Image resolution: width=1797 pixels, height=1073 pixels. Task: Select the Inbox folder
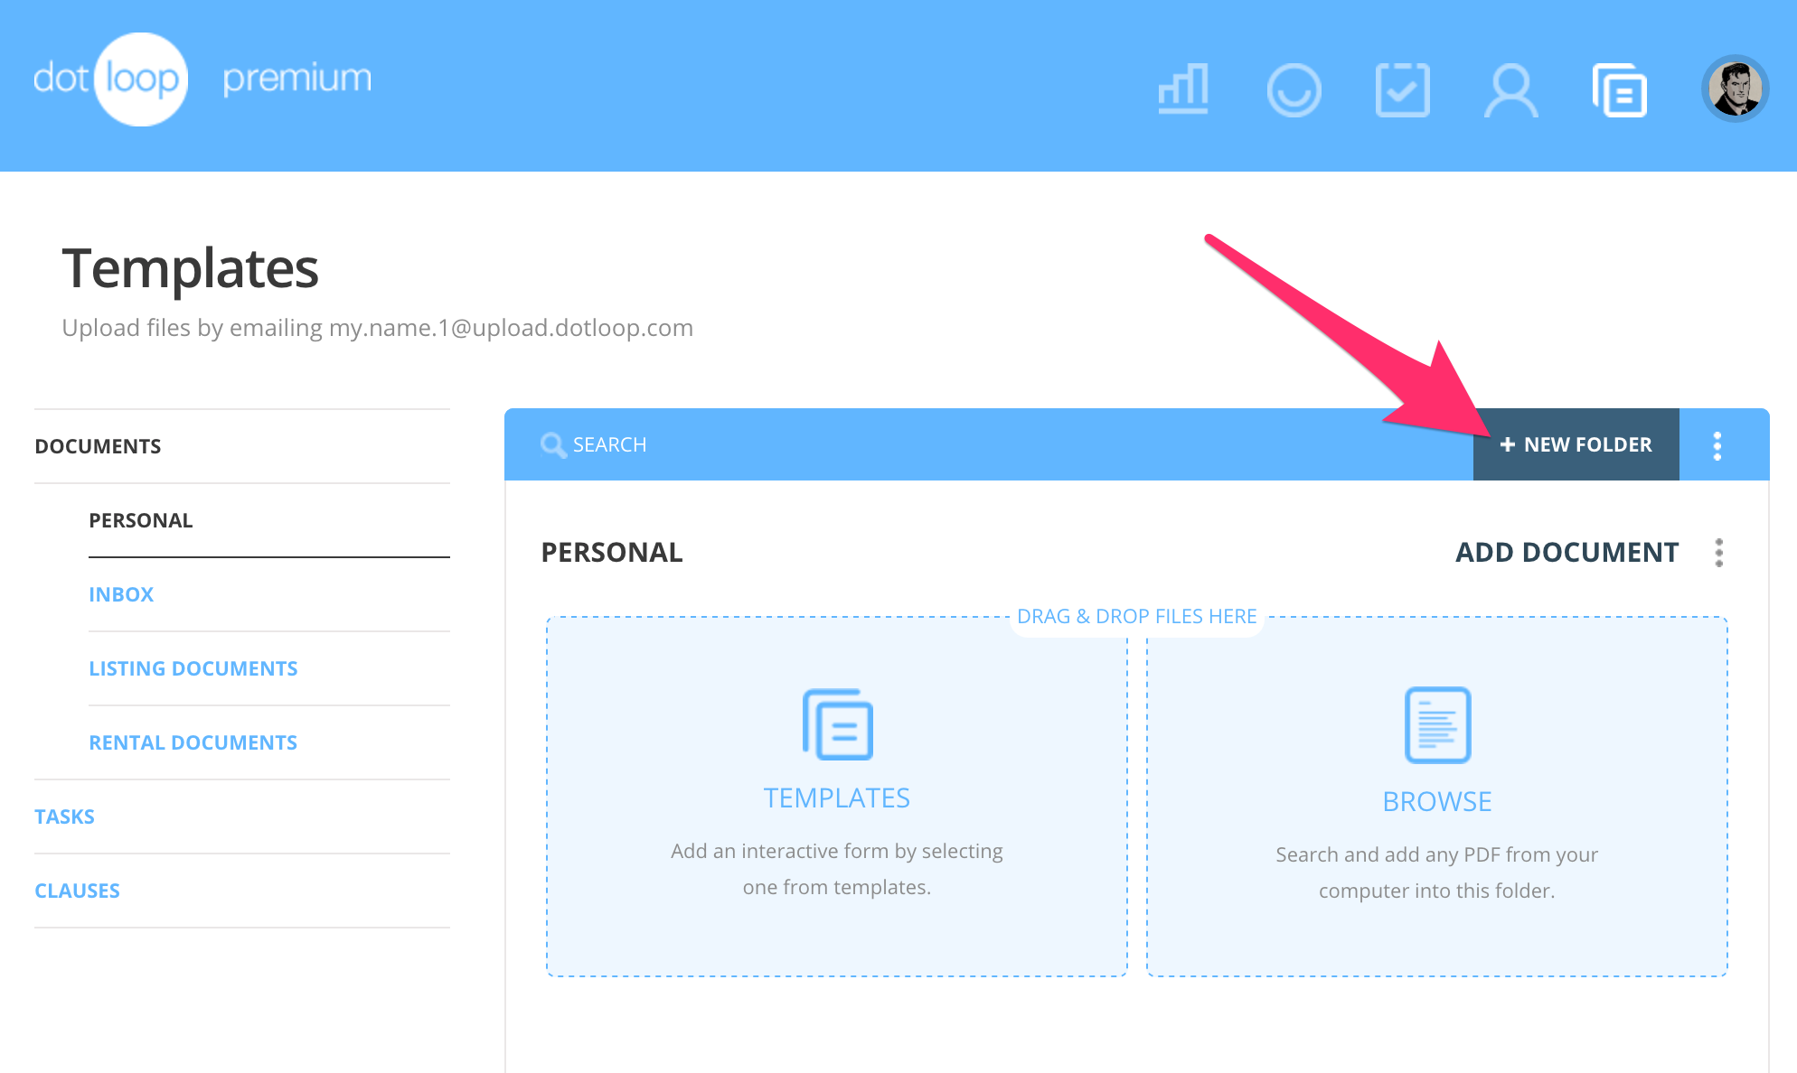click(x=121, y=594)
